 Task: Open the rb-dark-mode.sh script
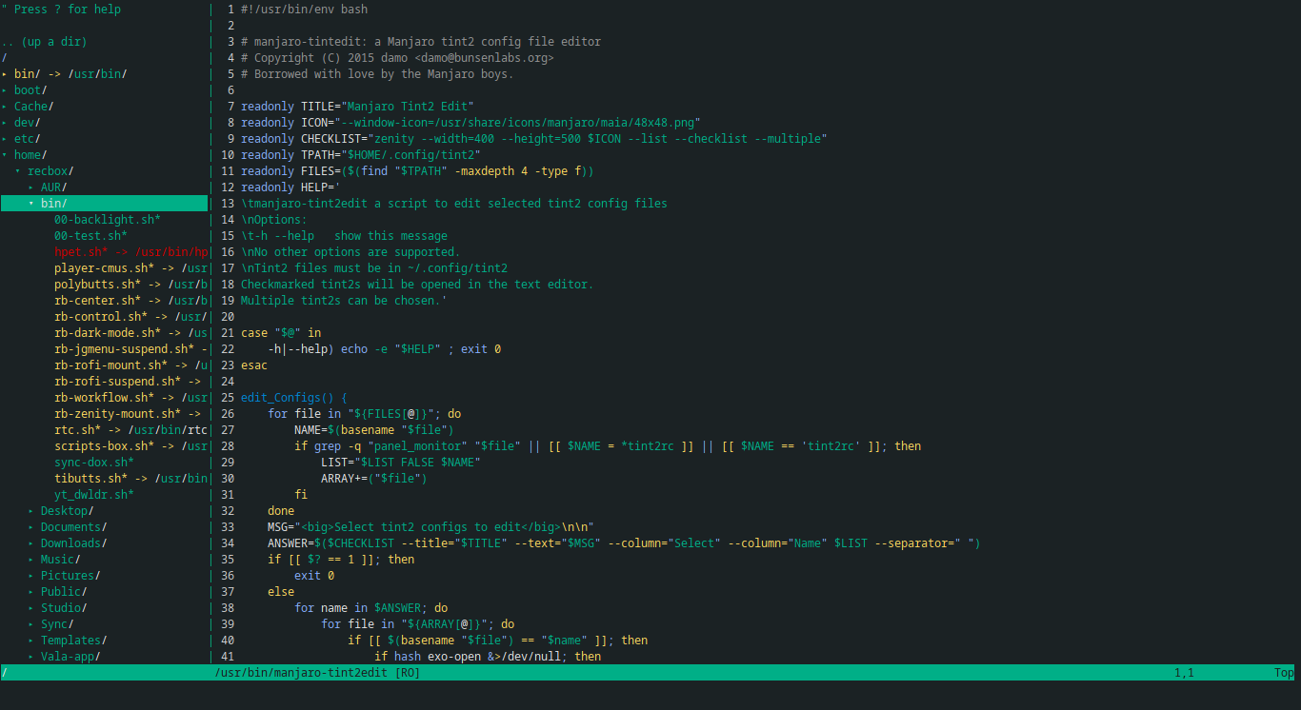click(107, 333)
